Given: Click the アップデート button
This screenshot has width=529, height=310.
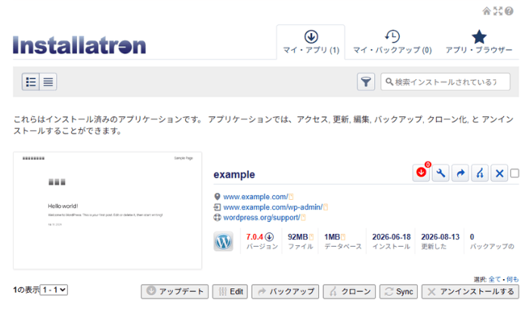Looking at the screenshot, I should [x=175, y=291].
